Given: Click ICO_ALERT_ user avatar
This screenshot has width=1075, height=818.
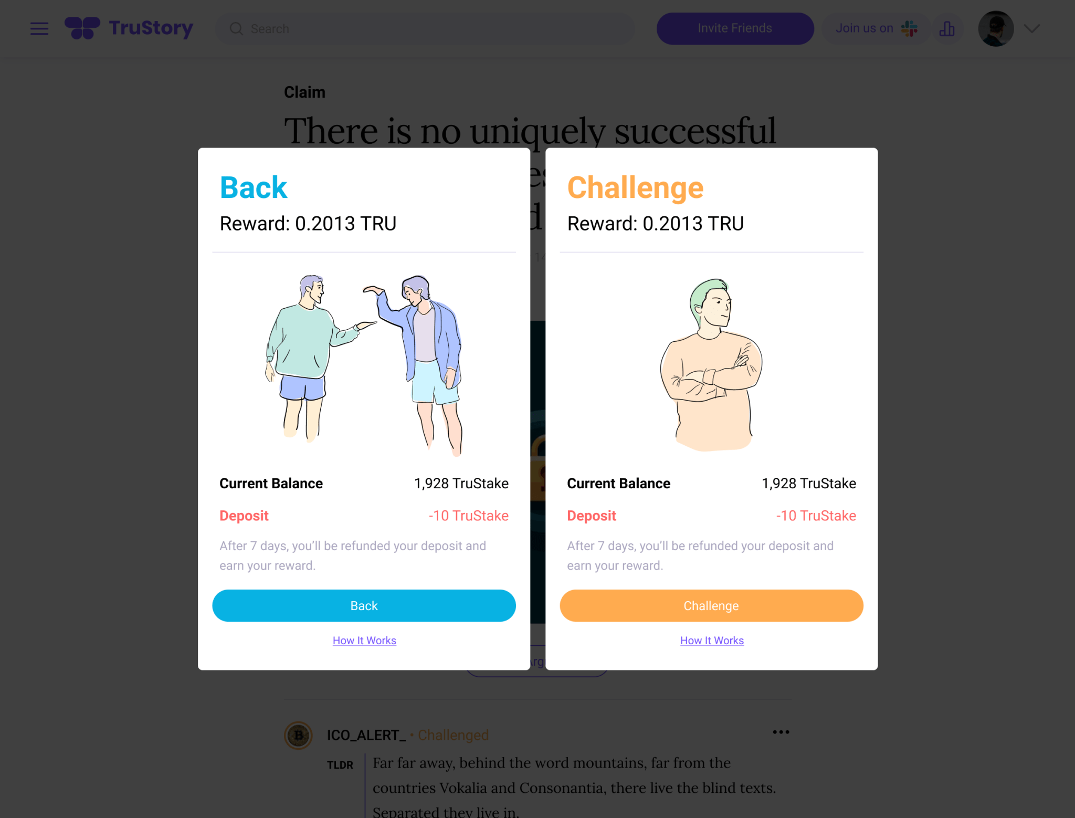Looking at the screenshot, I should 299,735.
